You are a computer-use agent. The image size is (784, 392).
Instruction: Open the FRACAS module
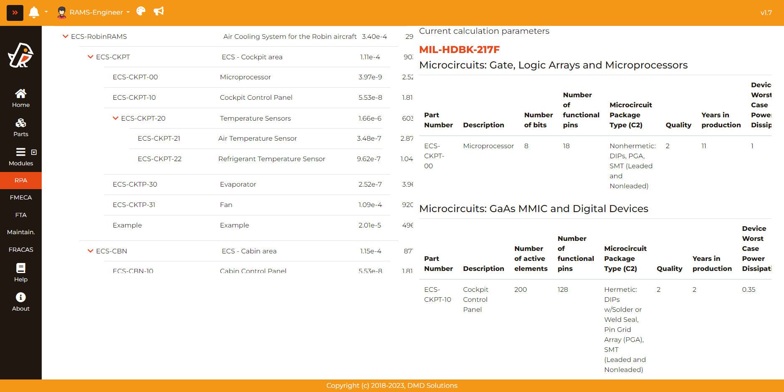pos(21,250)
